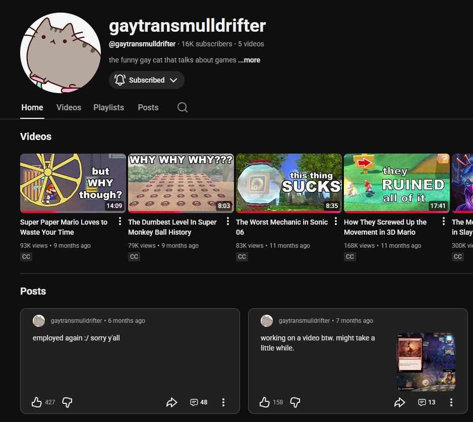
Task: Open more options for Super Paper Mario video
Action: pos(120,222)
